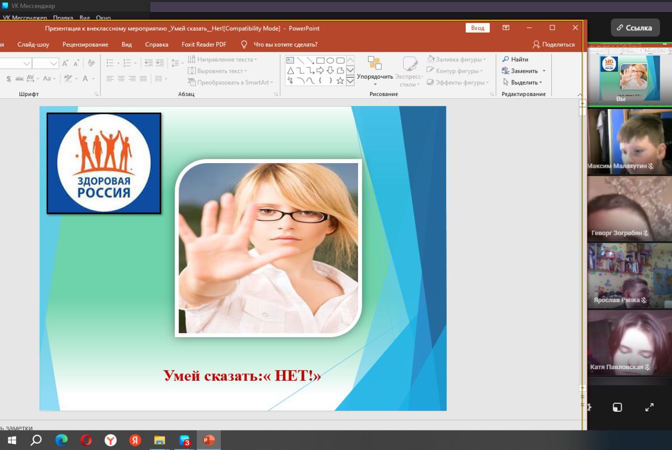Apply text shadow formatting
672x450 pixels.
[x=8, y=79]
